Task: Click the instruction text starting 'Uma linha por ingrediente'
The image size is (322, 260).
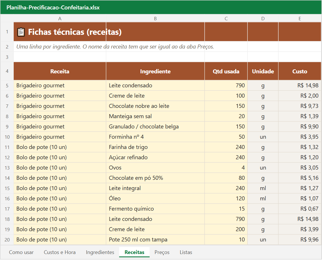Action: pos(115,47)
